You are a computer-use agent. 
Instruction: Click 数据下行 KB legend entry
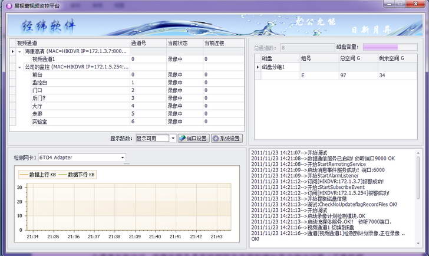tap(77, 175)
